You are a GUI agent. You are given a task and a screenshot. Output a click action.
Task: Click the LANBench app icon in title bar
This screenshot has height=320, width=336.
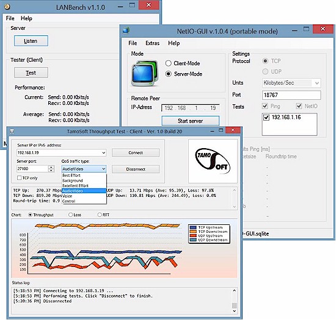[7, 7]
